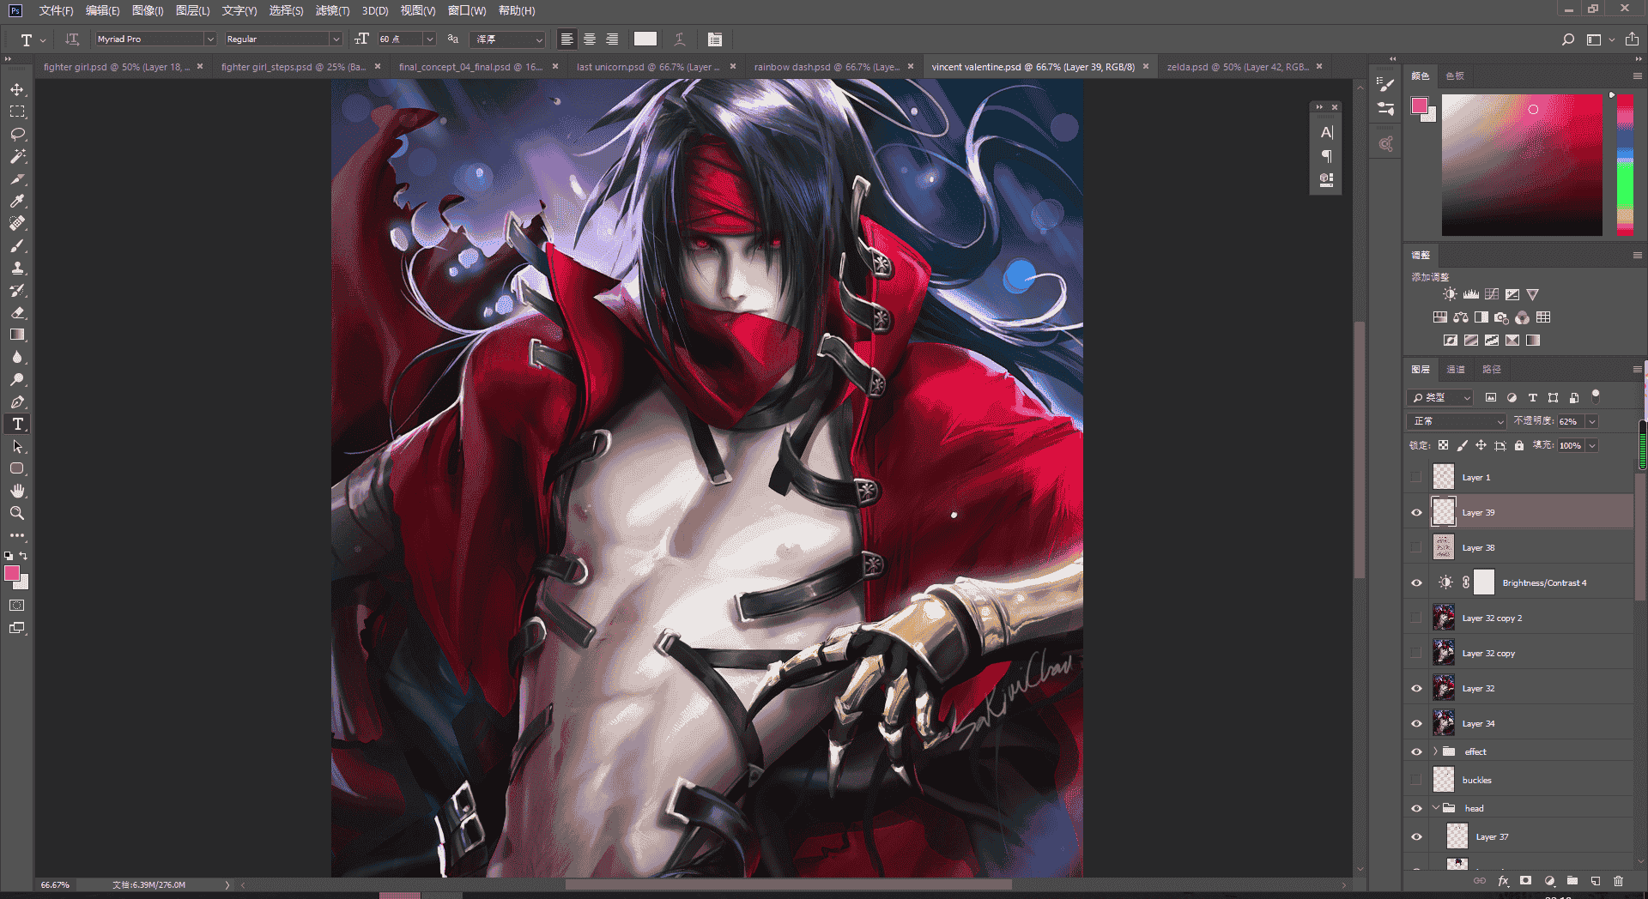Image resolution: width=1648 pixels, height=899 pixels.
Task: Expand the effect layer group
Action: 1435,751
